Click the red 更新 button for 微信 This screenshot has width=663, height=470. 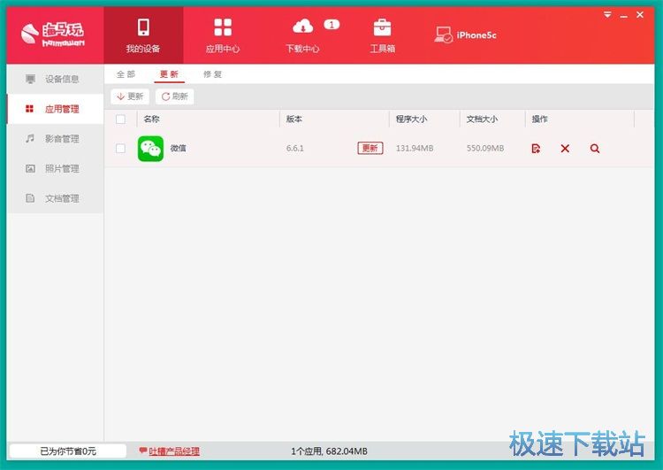coord(370,148)
